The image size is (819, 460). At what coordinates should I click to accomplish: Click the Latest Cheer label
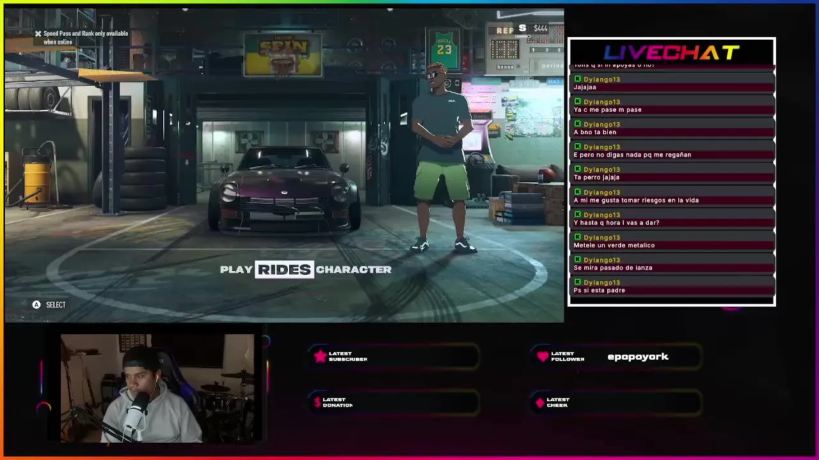pos(558,402)
